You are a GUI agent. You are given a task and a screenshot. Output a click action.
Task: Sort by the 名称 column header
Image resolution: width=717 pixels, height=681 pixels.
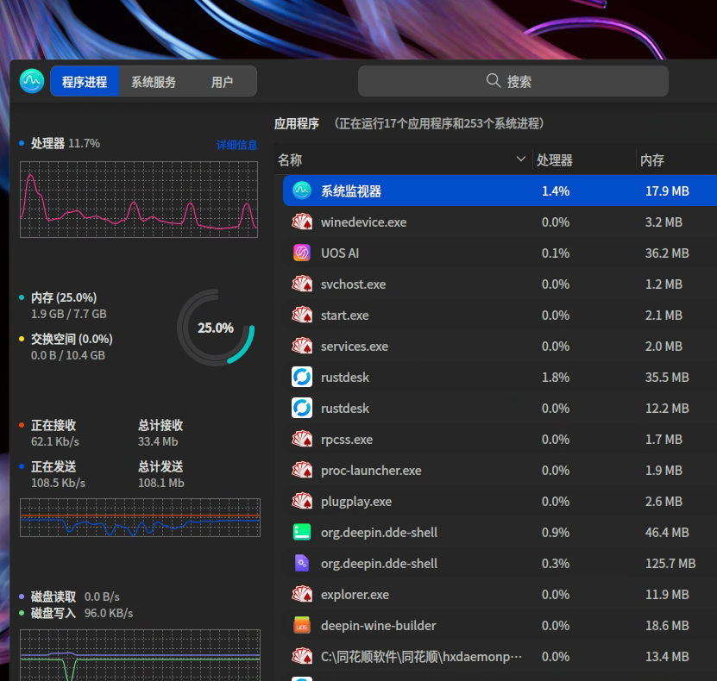[x=403, y=159]
